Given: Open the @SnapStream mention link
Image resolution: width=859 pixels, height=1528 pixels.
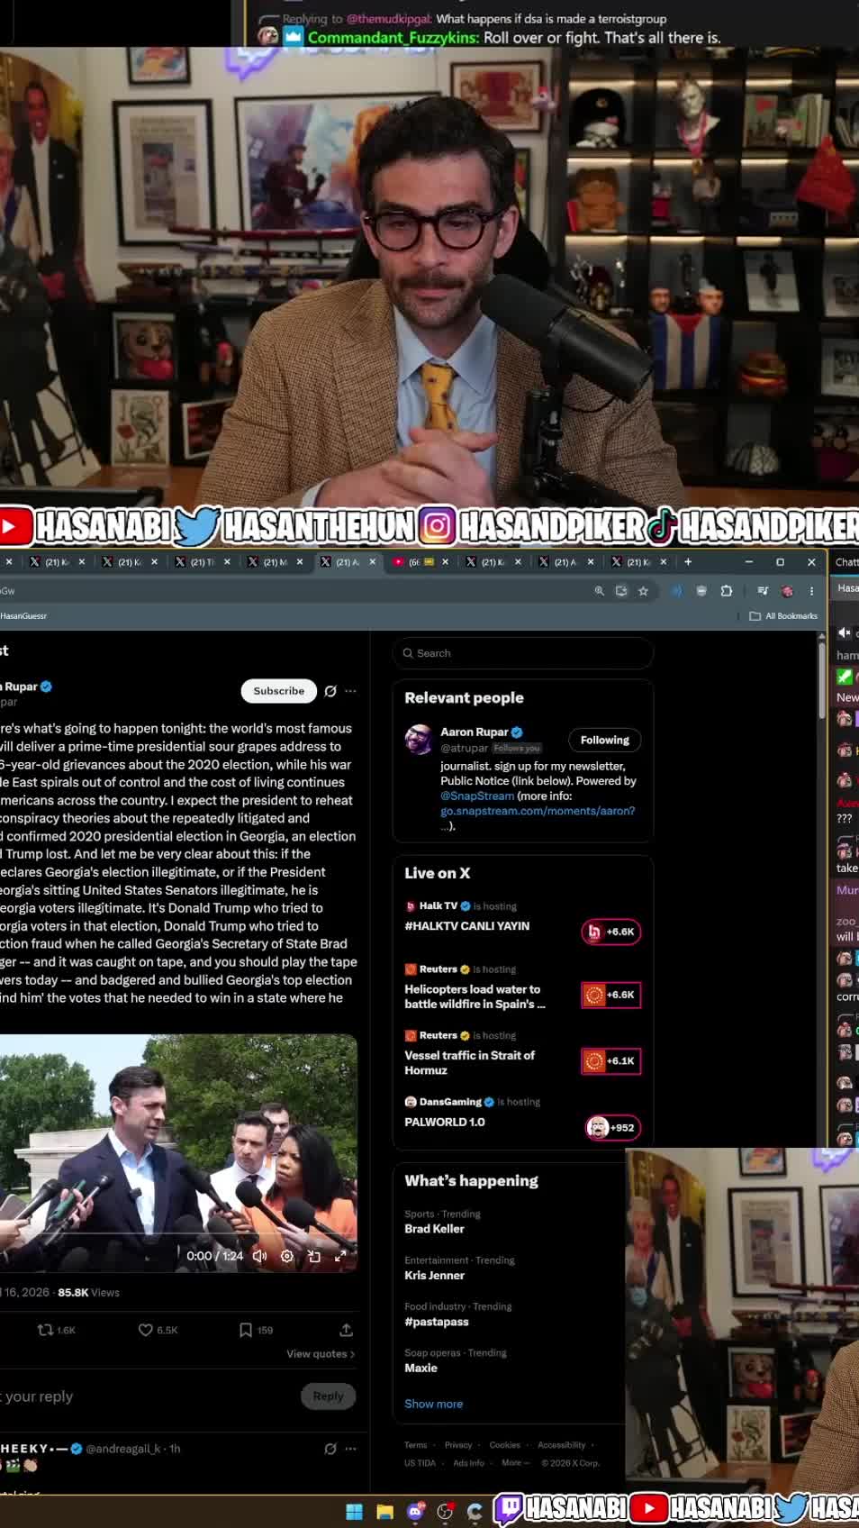Looking at the screenshot, I should point(477,796).
